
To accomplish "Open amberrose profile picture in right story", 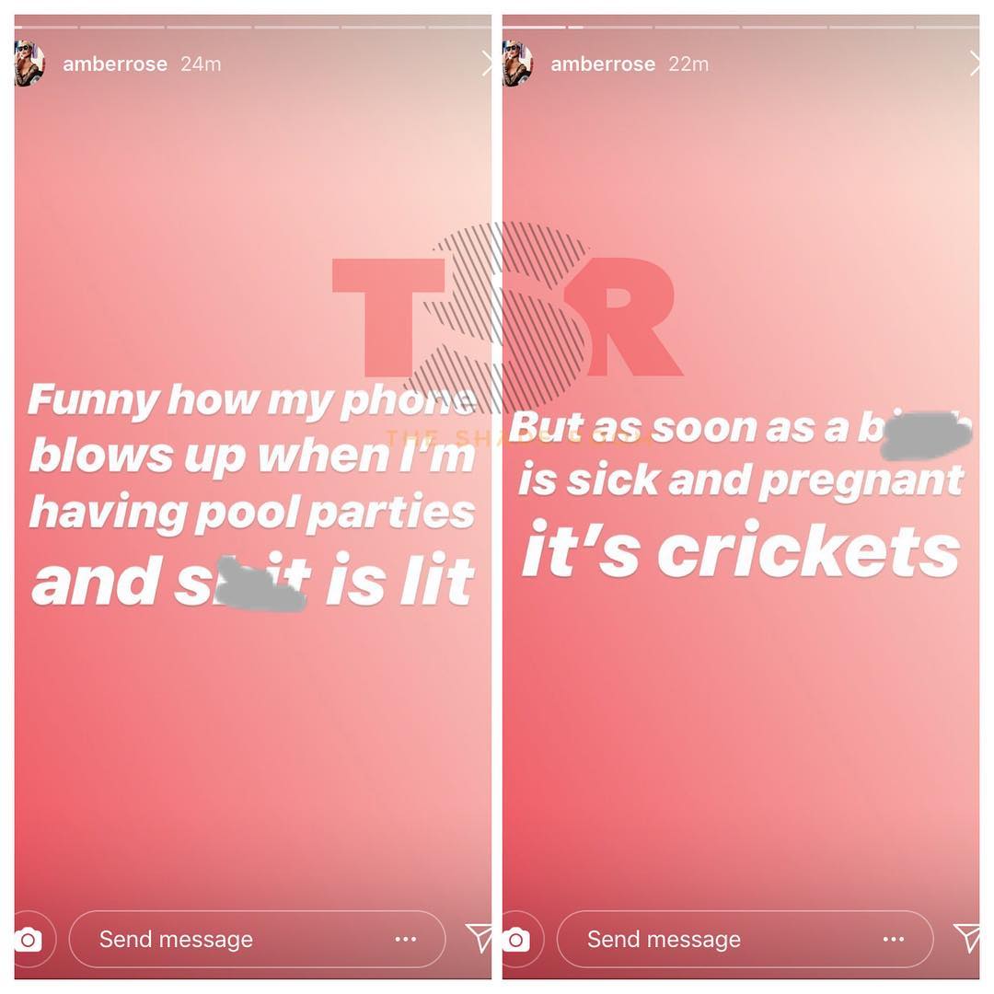I will coord(518,64).
